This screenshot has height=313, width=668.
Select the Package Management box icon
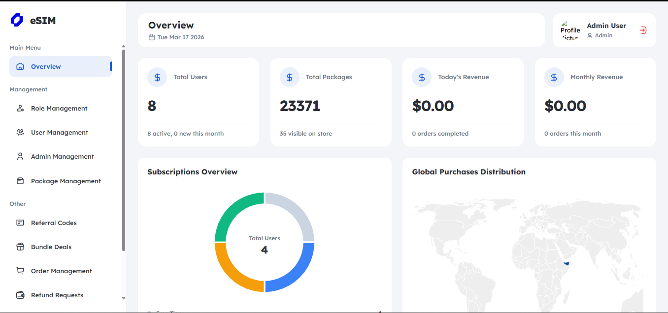(x=20, y=181)
